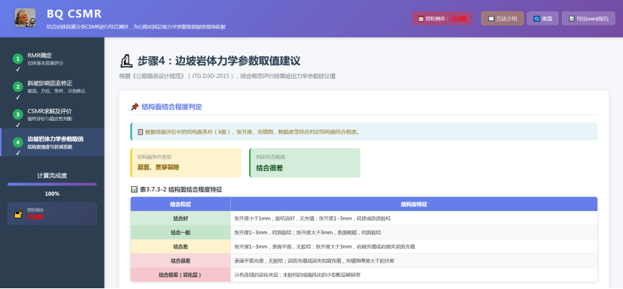623x289 pixels.
Task: Click the checkmark under step 3 CSMR求解及评价
Action: (17, 125)
